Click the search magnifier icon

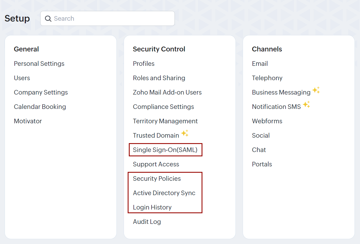(x=48, y=19)
